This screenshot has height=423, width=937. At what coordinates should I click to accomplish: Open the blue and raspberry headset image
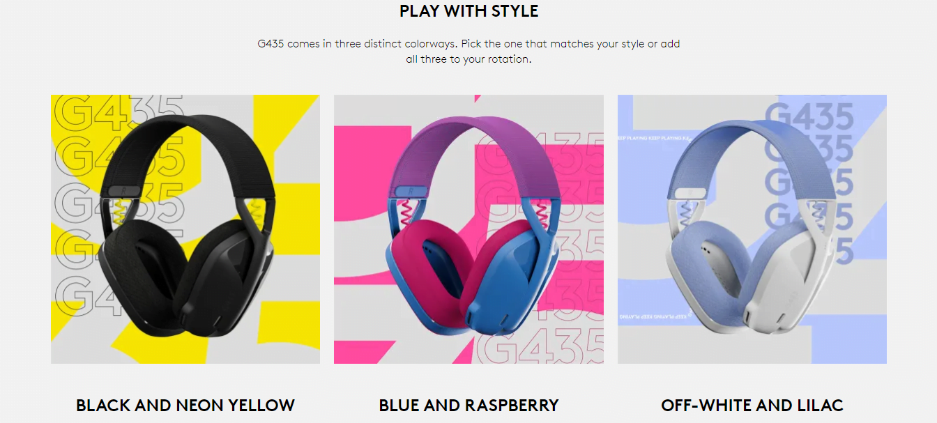468,229
